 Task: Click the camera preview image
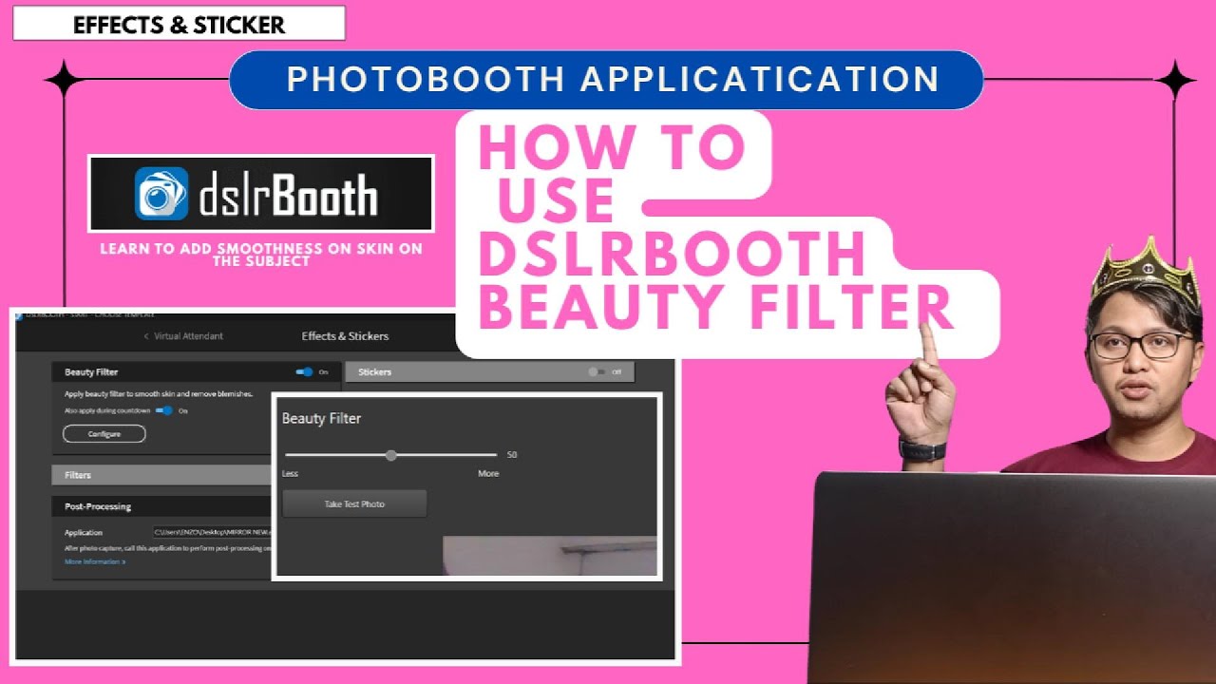coord(550,555)
